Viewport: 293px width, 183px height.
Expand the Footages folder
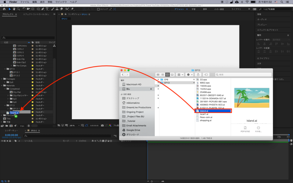pyautogui.click(x=1, y=79)
